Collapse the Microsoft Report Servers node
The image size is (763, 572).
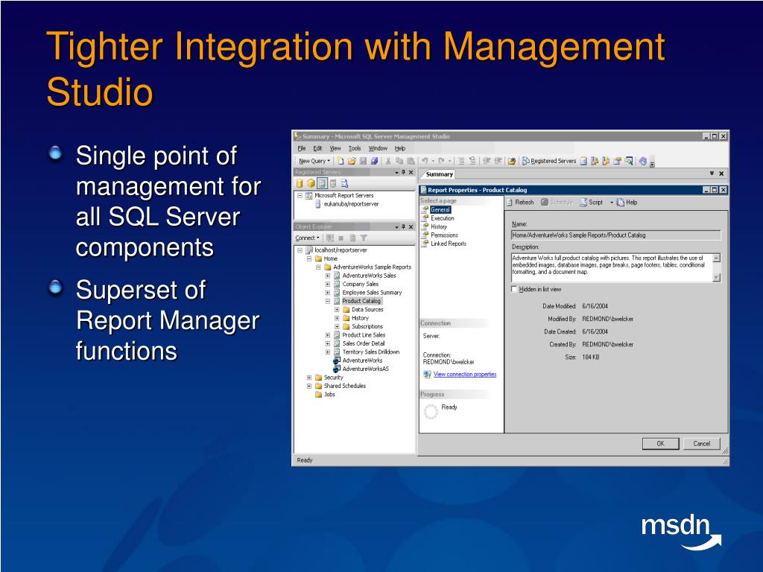coord(300,196)
